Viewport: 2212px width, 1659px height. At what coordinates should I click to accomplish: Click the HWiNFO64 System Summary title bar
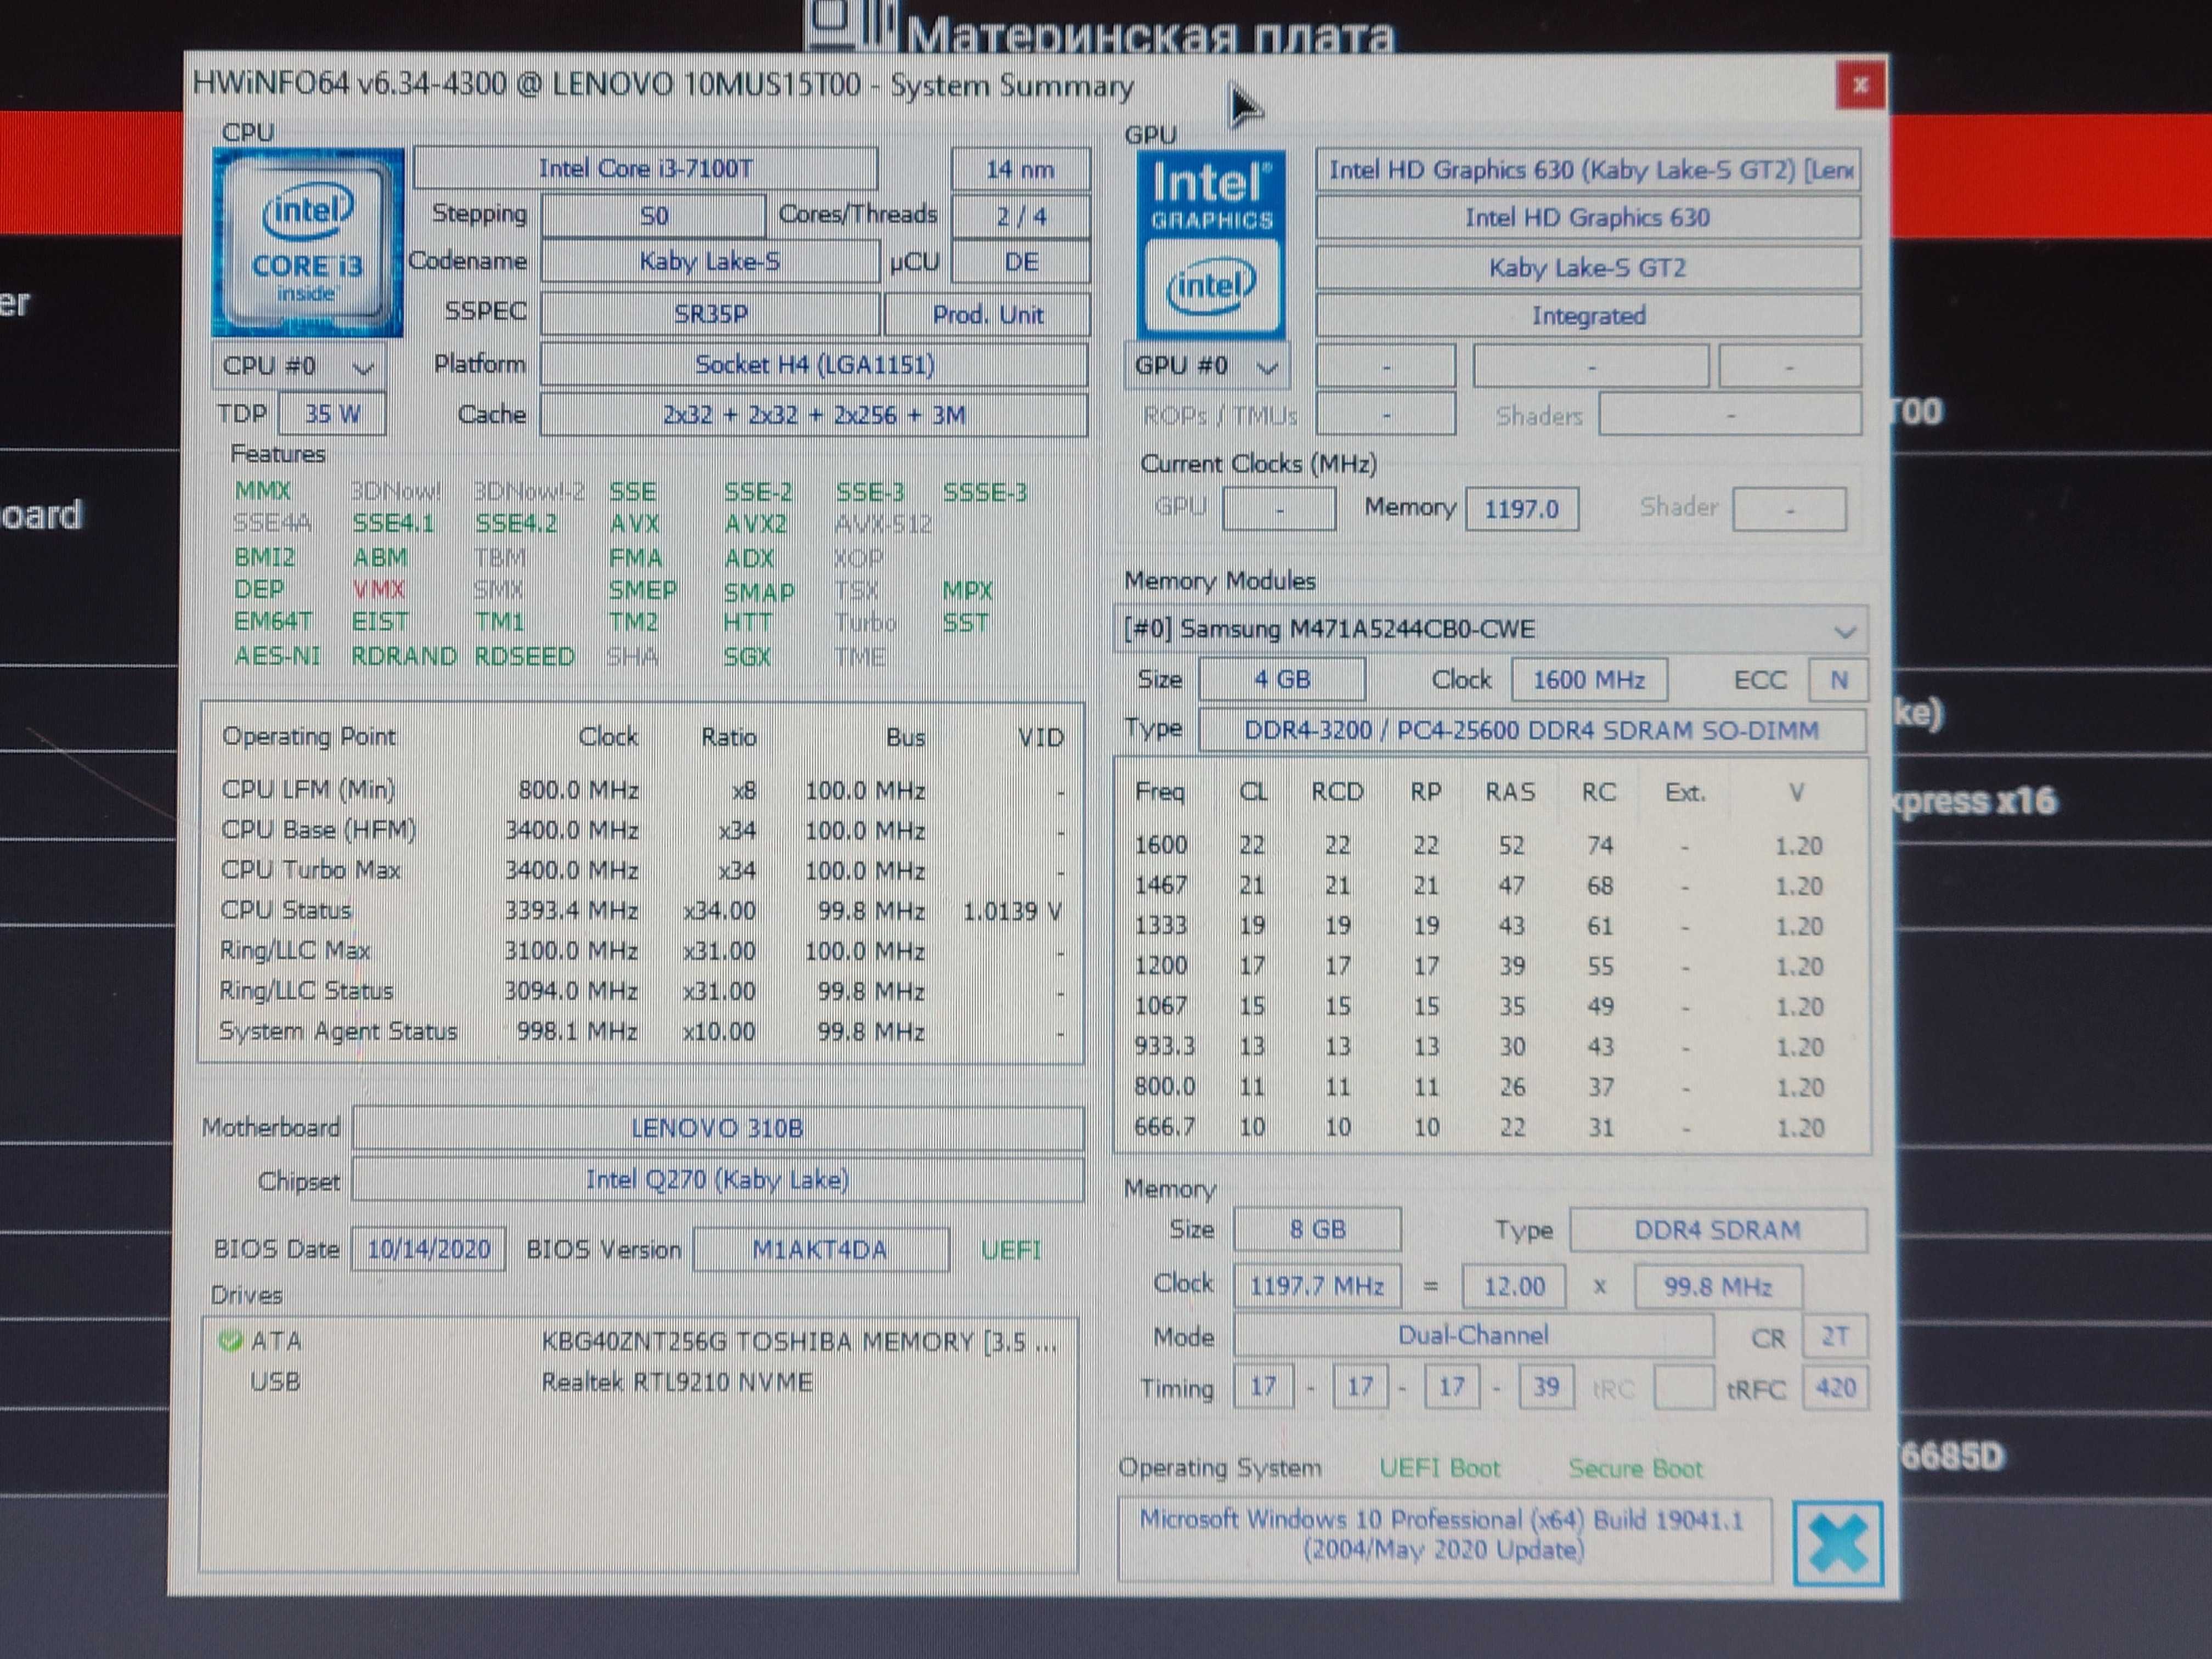coord(1010,85)
